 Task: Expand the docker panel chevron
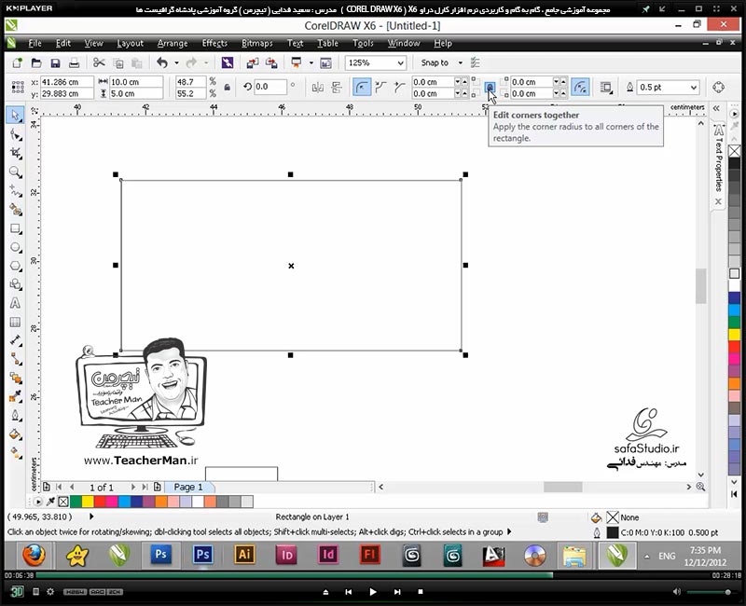[716, 108]
